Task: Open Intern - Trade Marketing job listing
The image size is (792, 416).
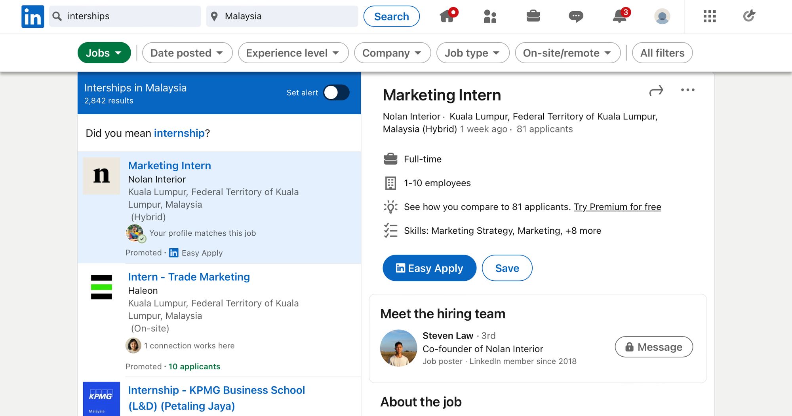Action: tap(189, 277)
